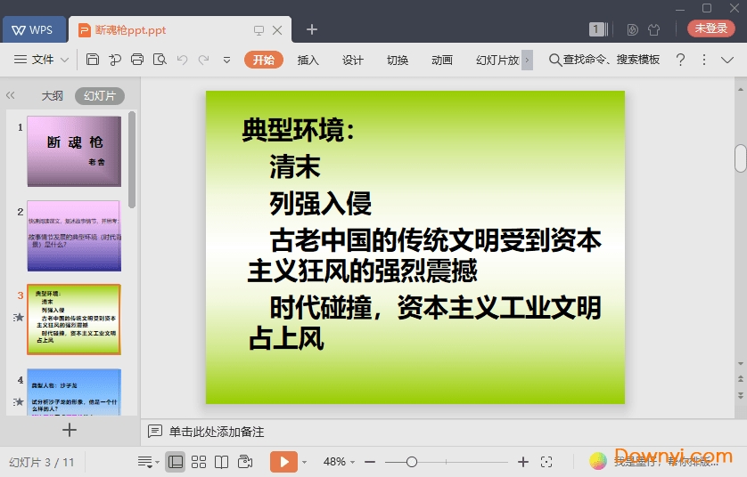The height and width of the screenshot is (477, 747).
Task: Go to the 动画 tab
Action: (441, 60)
